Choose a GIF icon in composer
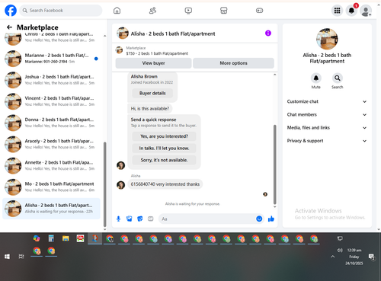381x281 pixels. (x=151, y=219)
